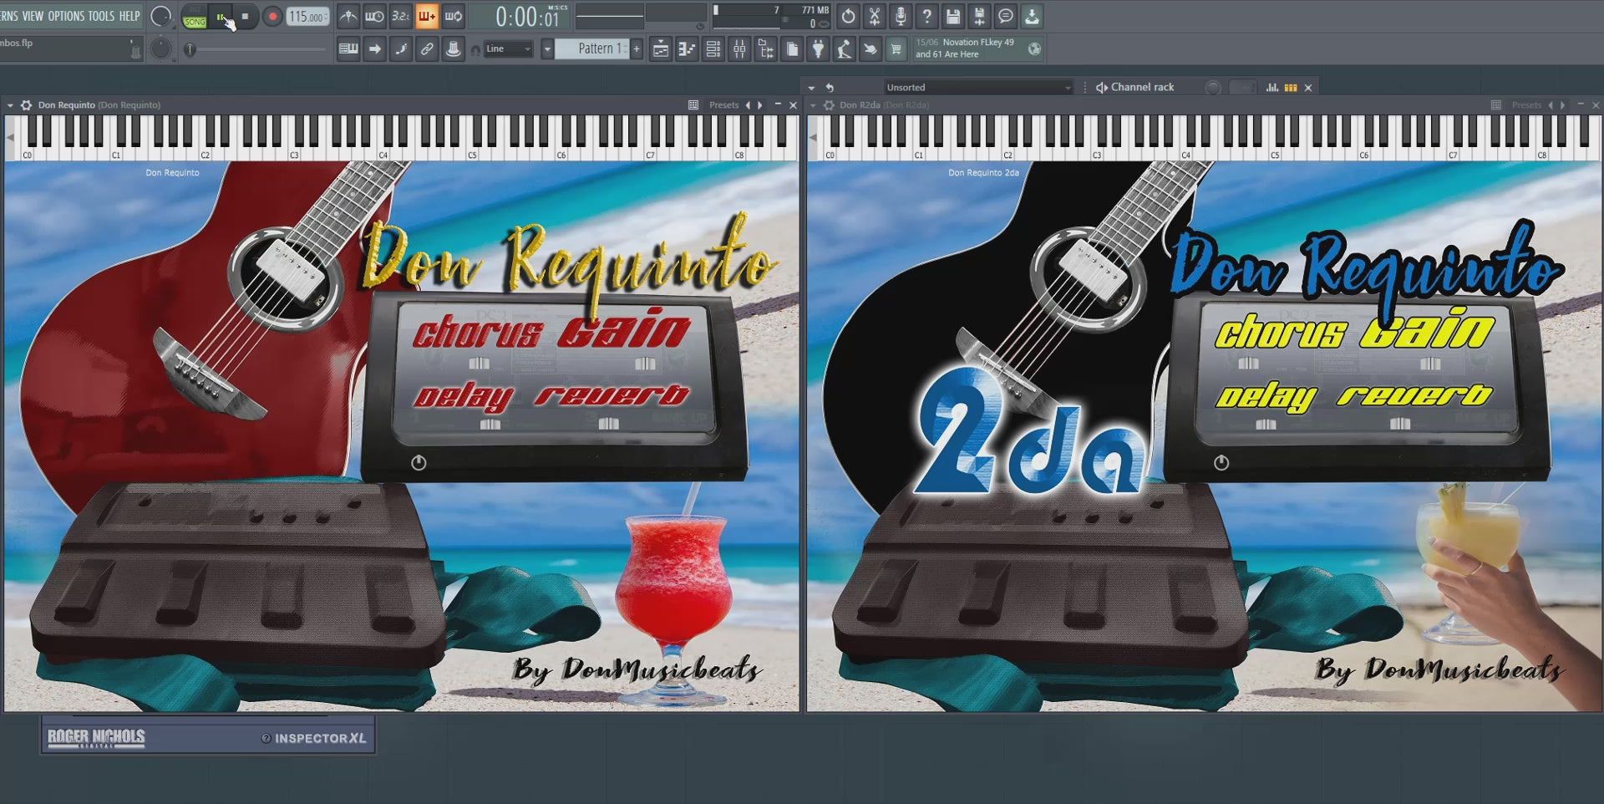The height and width of the screenshot is (804, 1604).
Task: Open the Mixer from the toolbar
Action: point(739,49)
